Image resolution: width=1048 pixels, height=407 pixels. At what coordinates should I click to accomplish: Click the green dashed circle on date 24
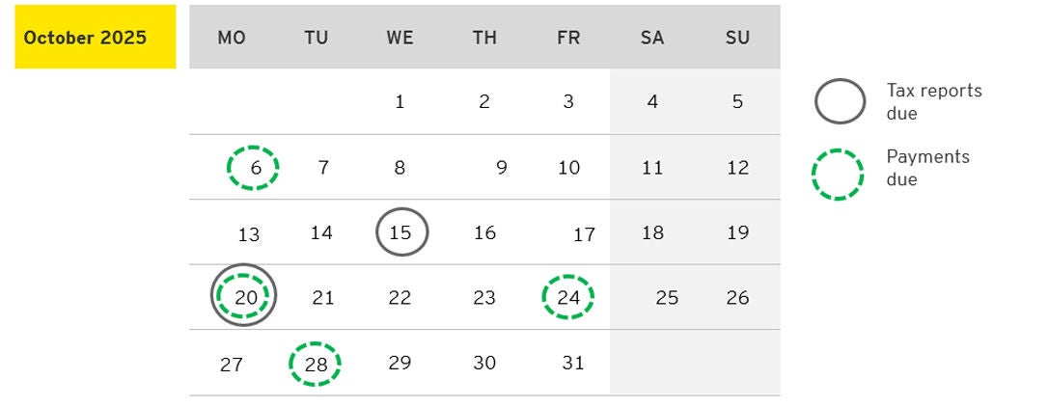point(568,297)
